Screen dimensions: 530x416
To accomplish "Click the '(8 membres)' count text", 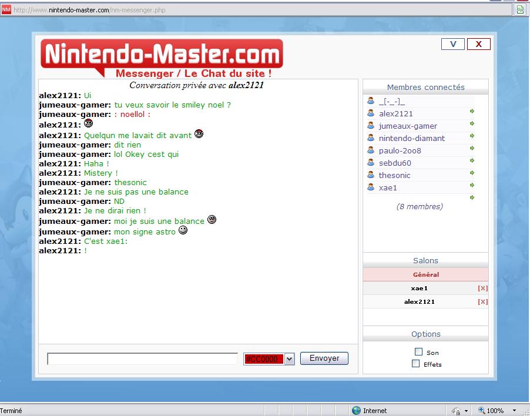I will (x=420, y=206).
